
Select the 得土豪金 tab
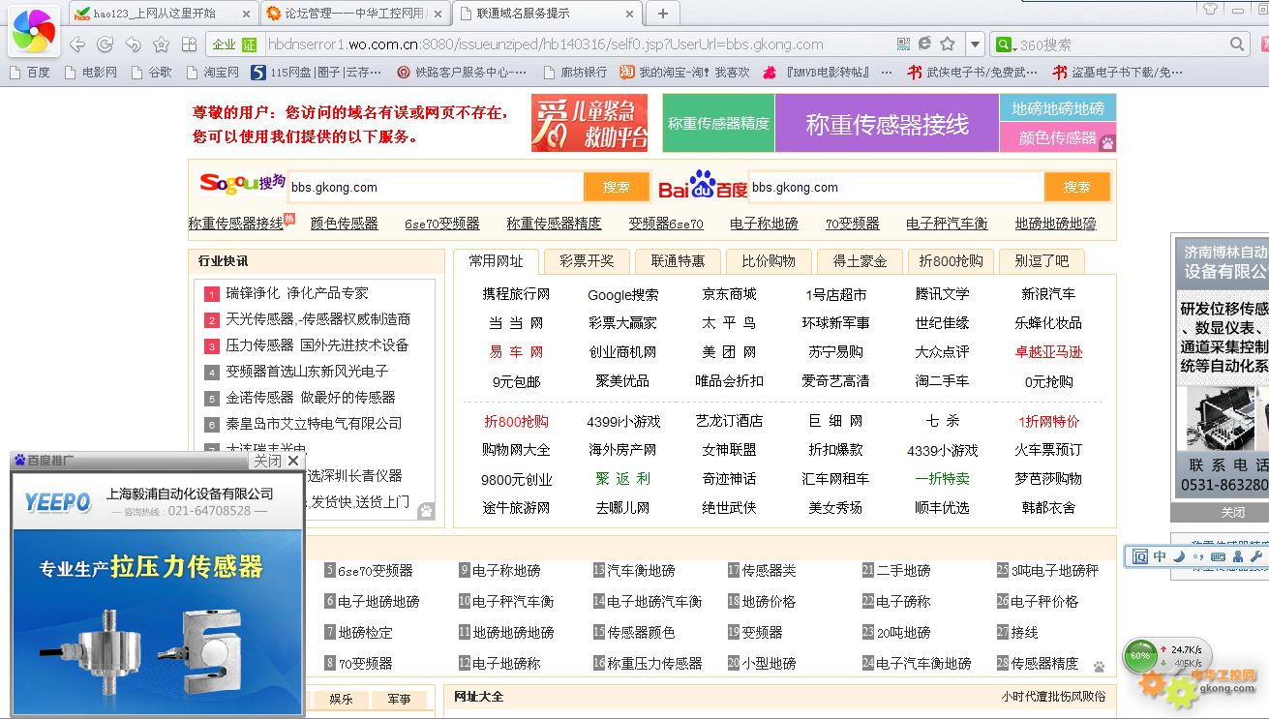[x=860, y=261]
